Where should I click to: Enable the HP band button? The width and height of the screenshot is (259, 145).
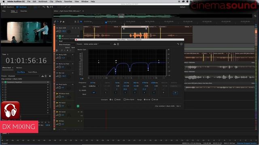(x=93, y=93)
